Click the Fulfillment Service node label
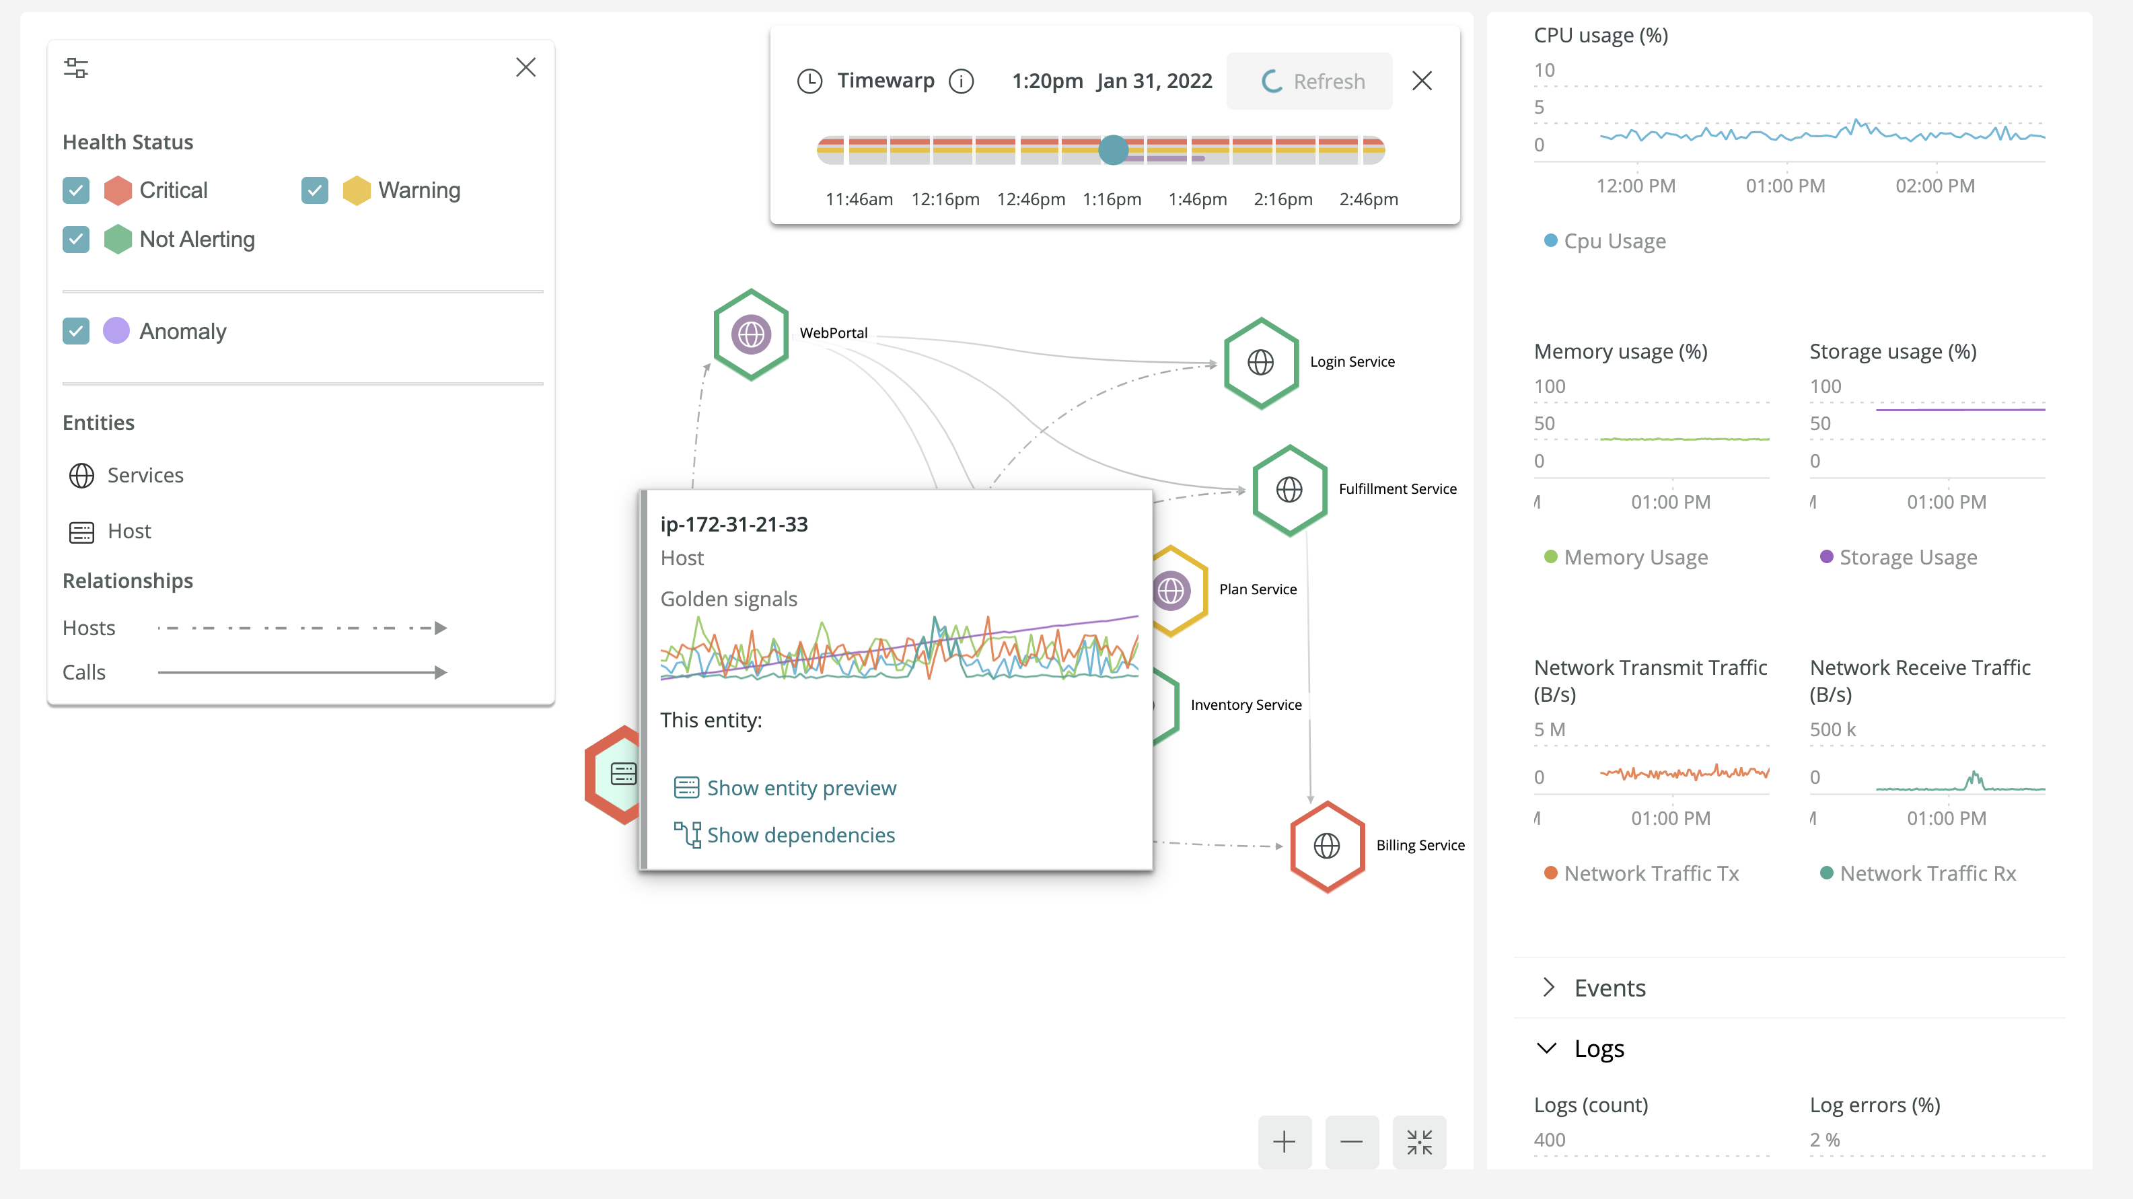The height and width of the screenshot is (1199, 2133). point(1397,489)
